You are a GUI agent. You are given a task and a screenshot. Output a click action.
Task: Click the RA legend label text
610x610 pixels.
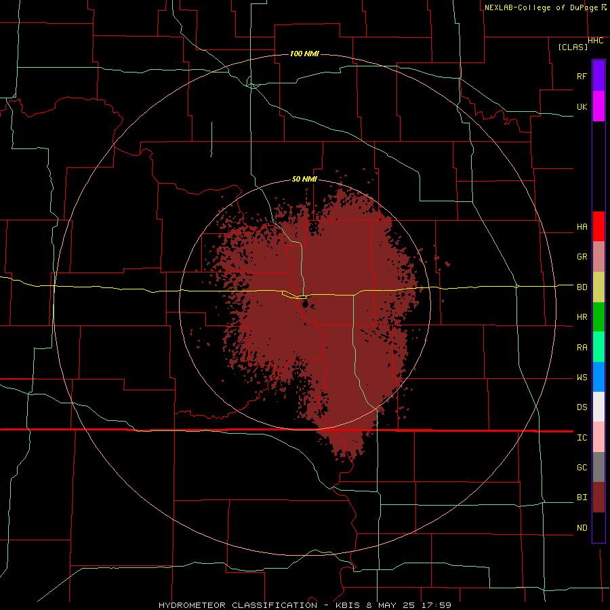click(582, 348)
